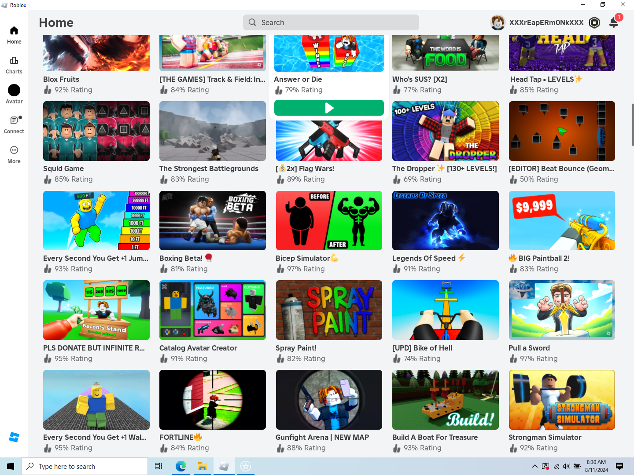Open the BIG Paintball 2! thumbnail
The height and width of the screenshot is (475, 634).
(x=562, y=221)
